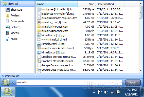Click text file icon of 379 Byte blogbytes file
Screen dimensions: 144x97
pos(39,14)
